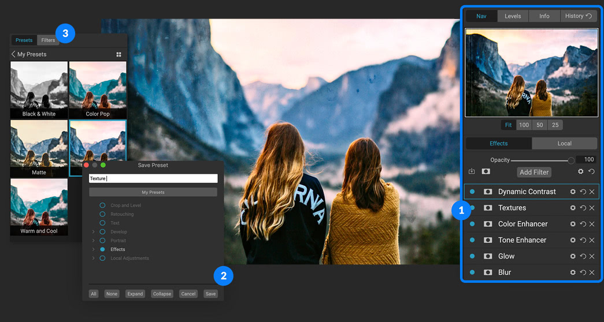The width and height of the screenshot is (604, 322).
Task: Reset the Blur filter
Action: tap(583, 272)
